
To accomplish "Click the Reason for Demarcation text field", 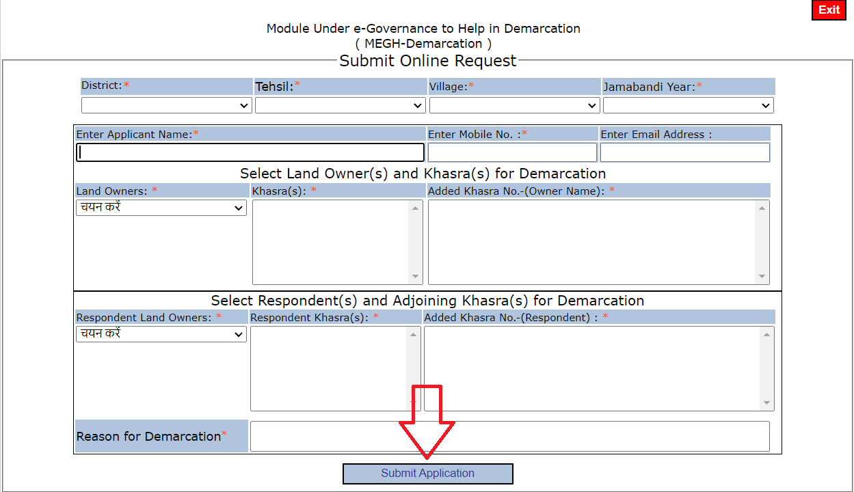I will click(x=509, y=437).
